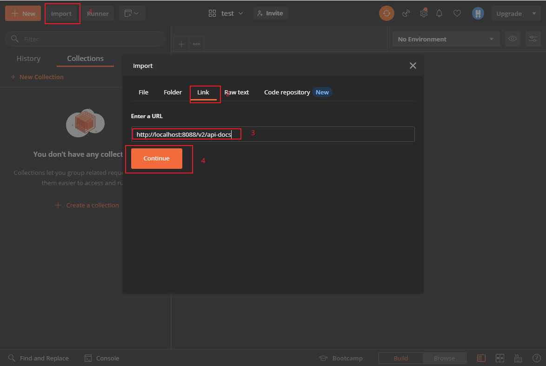Click Create a collection link
This screenshot has height=366, width=546.
(87, 206)
